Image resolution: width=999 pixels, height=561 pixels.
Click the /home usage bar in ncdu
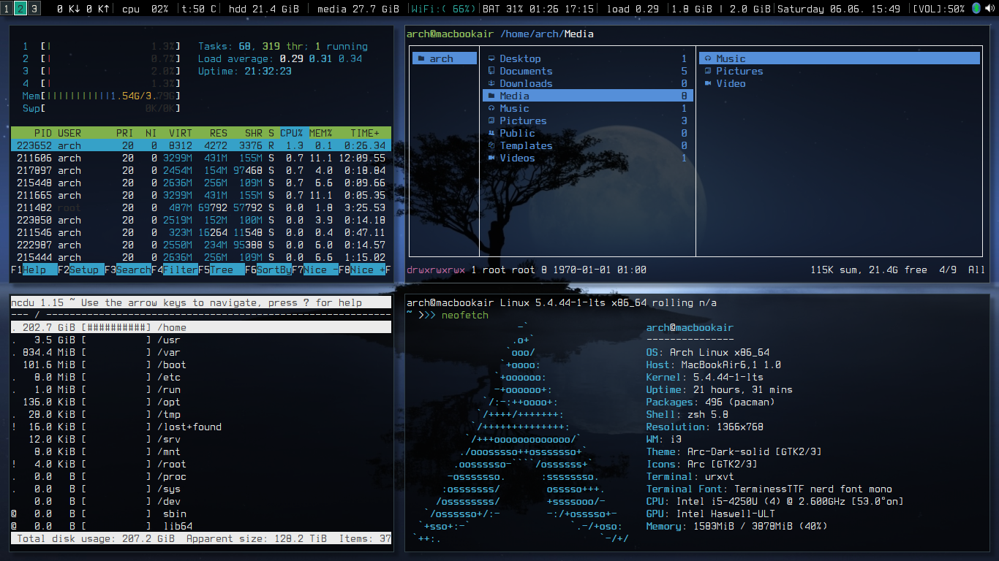coord(116,327)
